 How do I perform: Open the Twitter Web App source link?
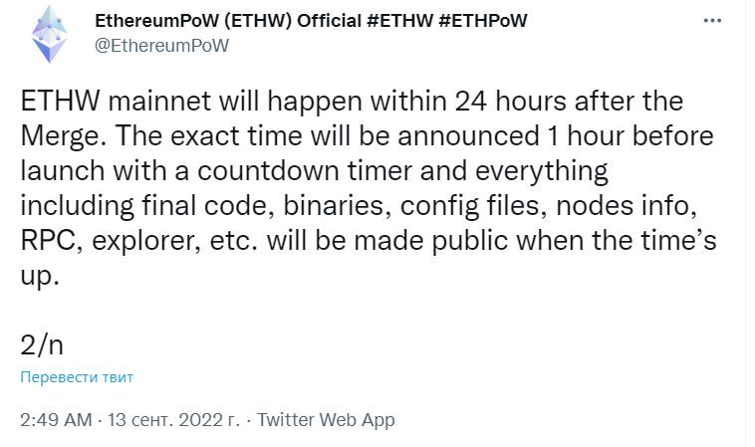326,419
